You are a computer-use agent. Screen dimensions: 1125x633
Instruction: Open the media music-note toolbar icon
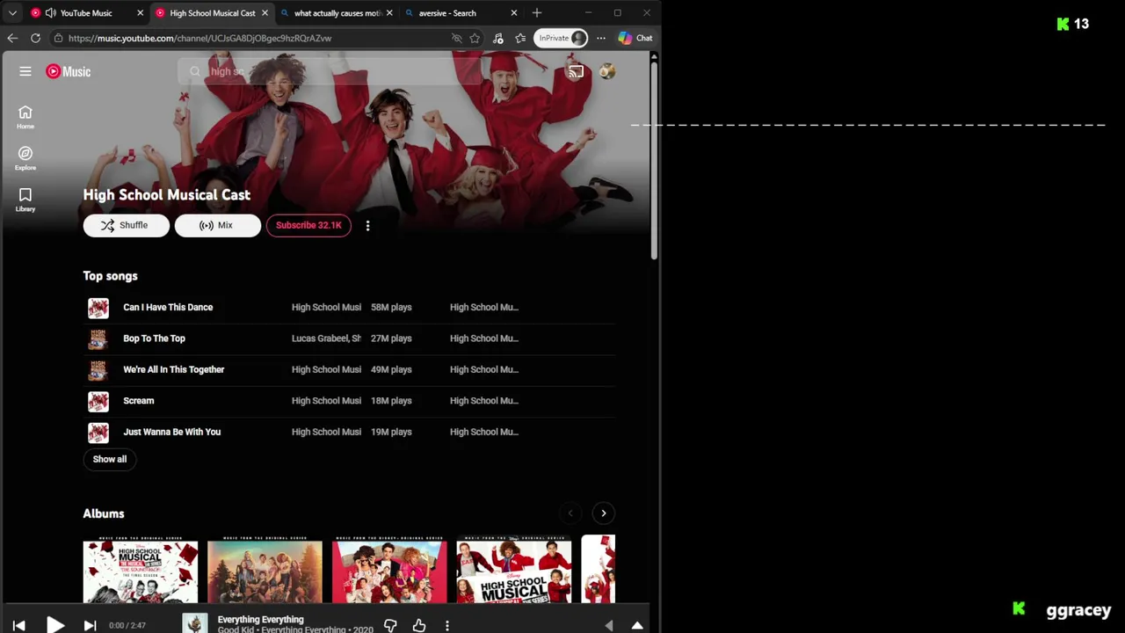[x=497, y=38]
